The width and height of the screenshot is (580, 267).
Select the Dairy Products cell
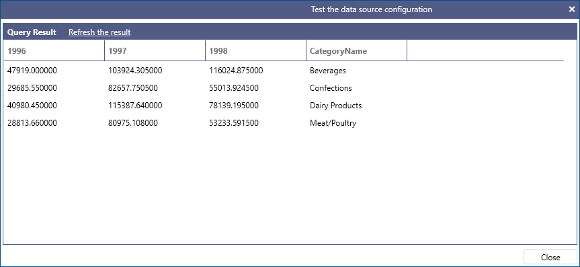(x=336, y=106)
